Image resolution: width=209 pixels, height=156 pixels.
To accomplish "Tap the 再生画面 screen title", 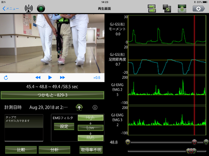I will click(x=104, y=9).
